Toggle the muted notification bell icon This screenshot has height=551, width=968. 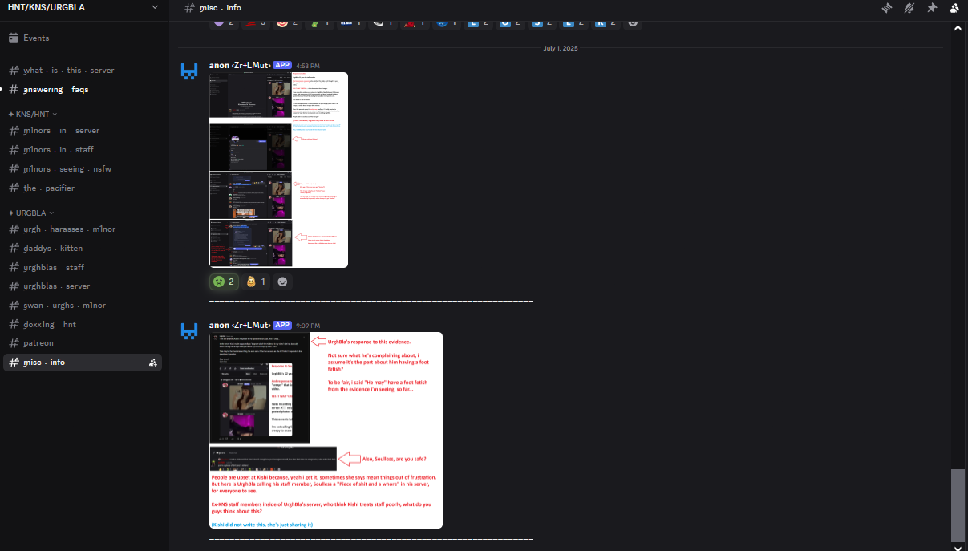[909, 8]
